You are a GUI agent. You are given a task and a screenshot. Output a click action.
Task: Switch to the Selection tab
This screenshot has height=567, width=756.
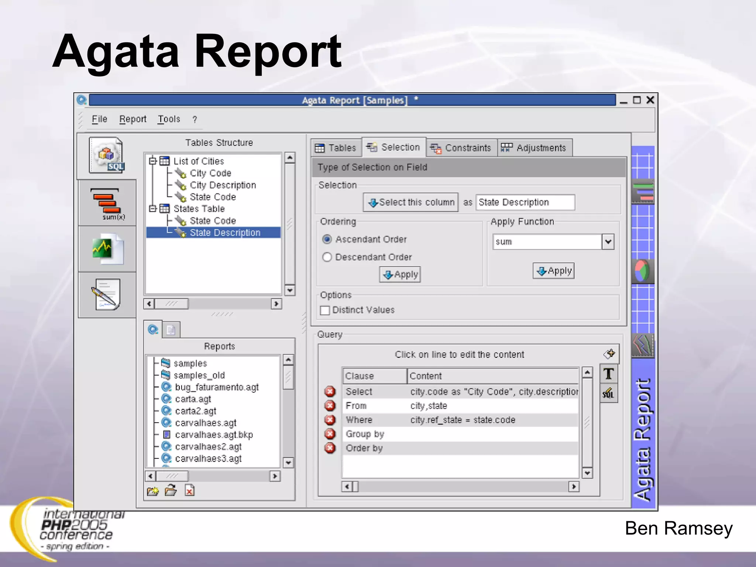point(394,147)
